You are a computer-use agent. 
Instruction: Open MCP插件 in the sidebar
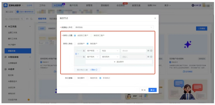click(12, 45)
